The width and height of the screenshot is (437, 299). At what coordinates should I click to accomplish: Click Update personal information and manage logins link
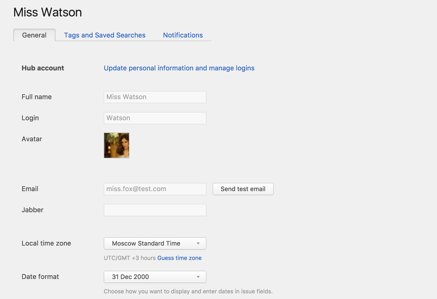(179, 68)
